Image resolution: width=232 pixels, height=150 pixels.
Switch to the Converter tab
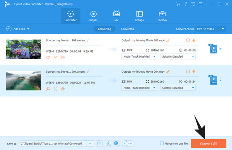[71, 16]
